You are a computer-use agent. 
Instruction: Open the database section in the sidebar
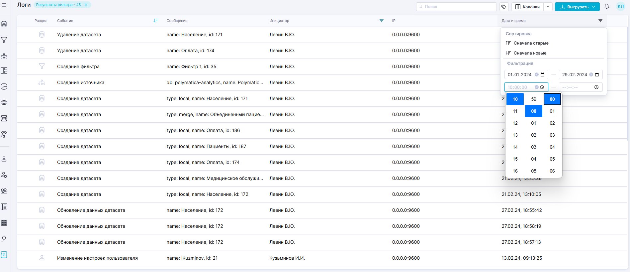click(4, 24)
